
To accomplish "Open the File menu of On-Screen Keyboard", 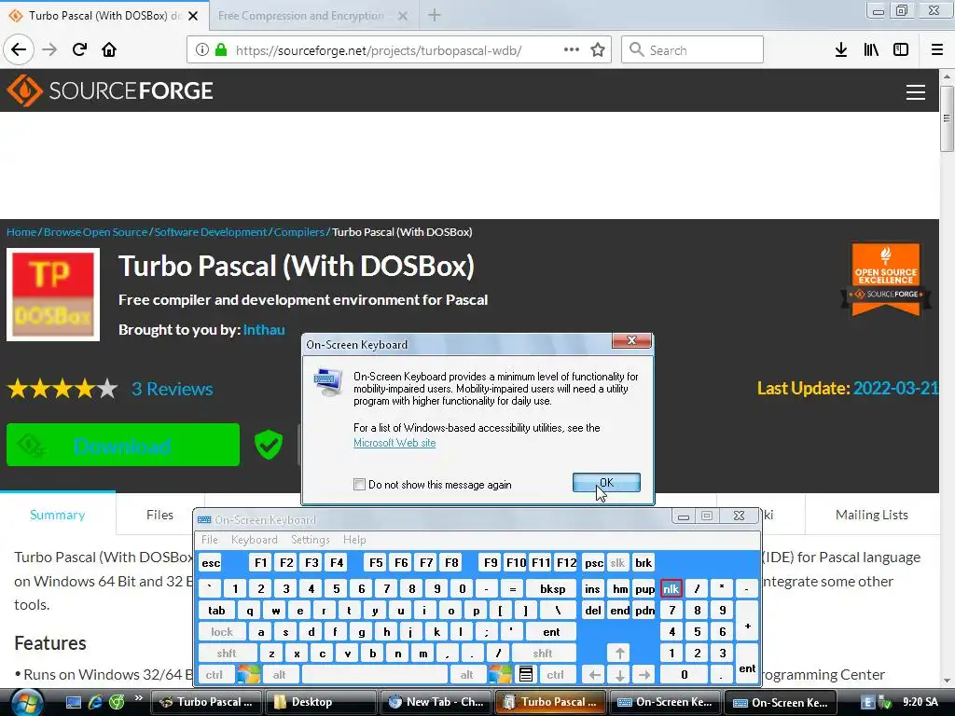I will (210, 540).
